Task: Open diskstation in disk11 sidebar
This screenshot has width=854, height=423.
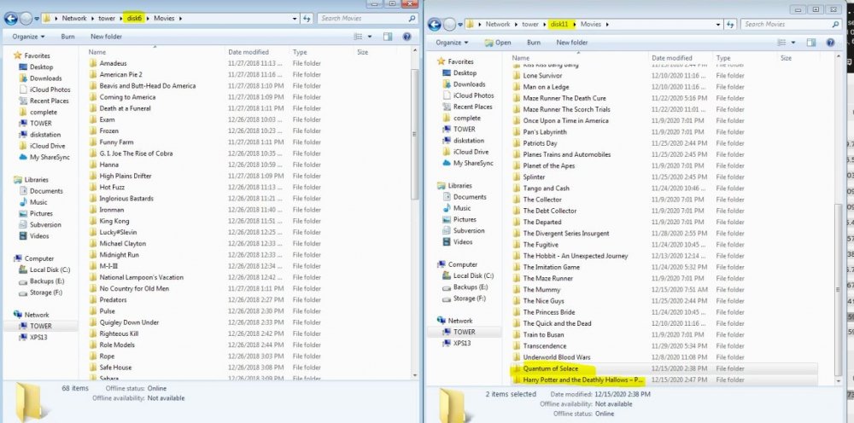Action: tap(469, 140)
